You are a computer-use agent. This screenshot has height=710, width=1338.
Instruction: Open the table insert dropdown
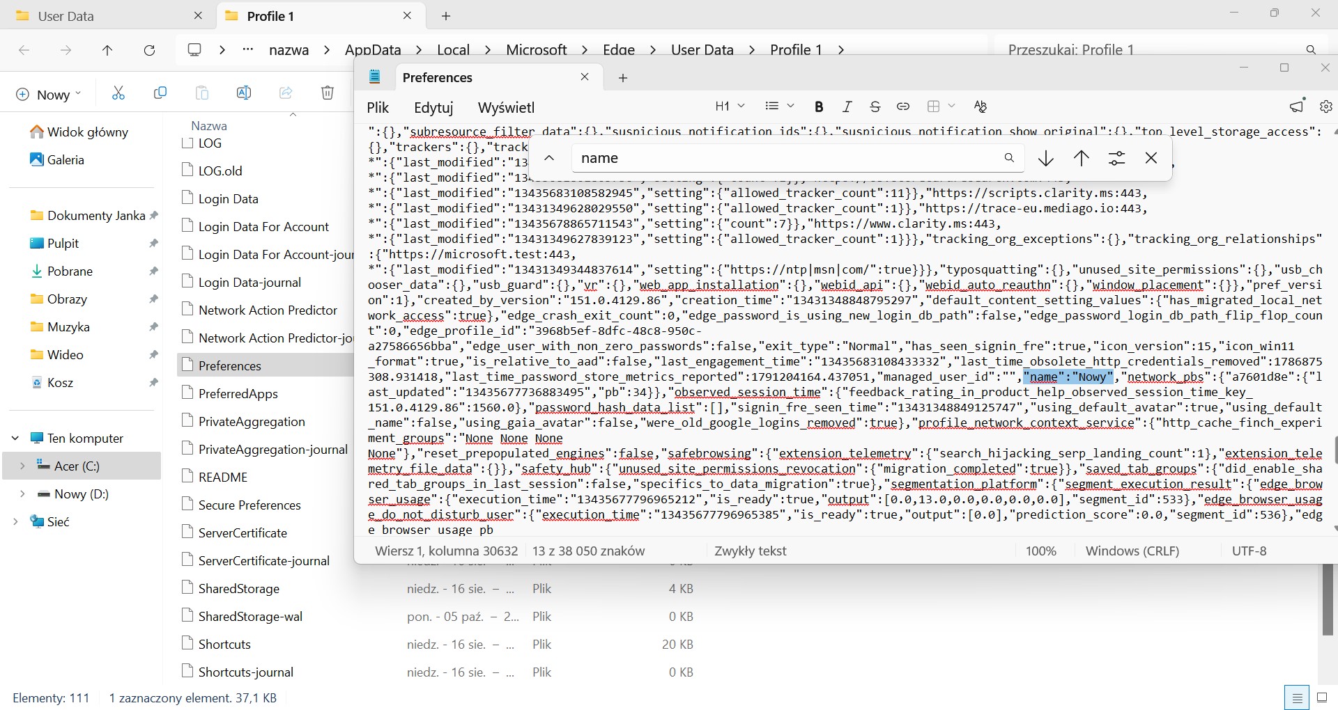click(x=941, y=106)
